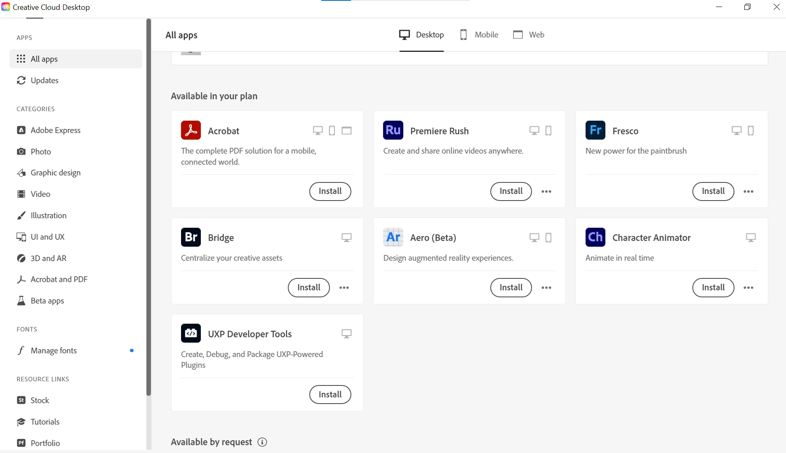Open the Stock resource link
The width and height of the screenshot is (786, 453).
click(76, 400)
